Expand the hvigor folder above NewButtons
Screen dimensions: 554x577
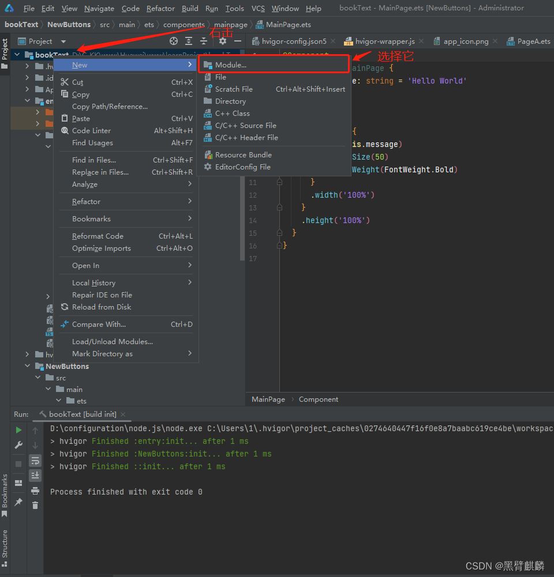28,355
